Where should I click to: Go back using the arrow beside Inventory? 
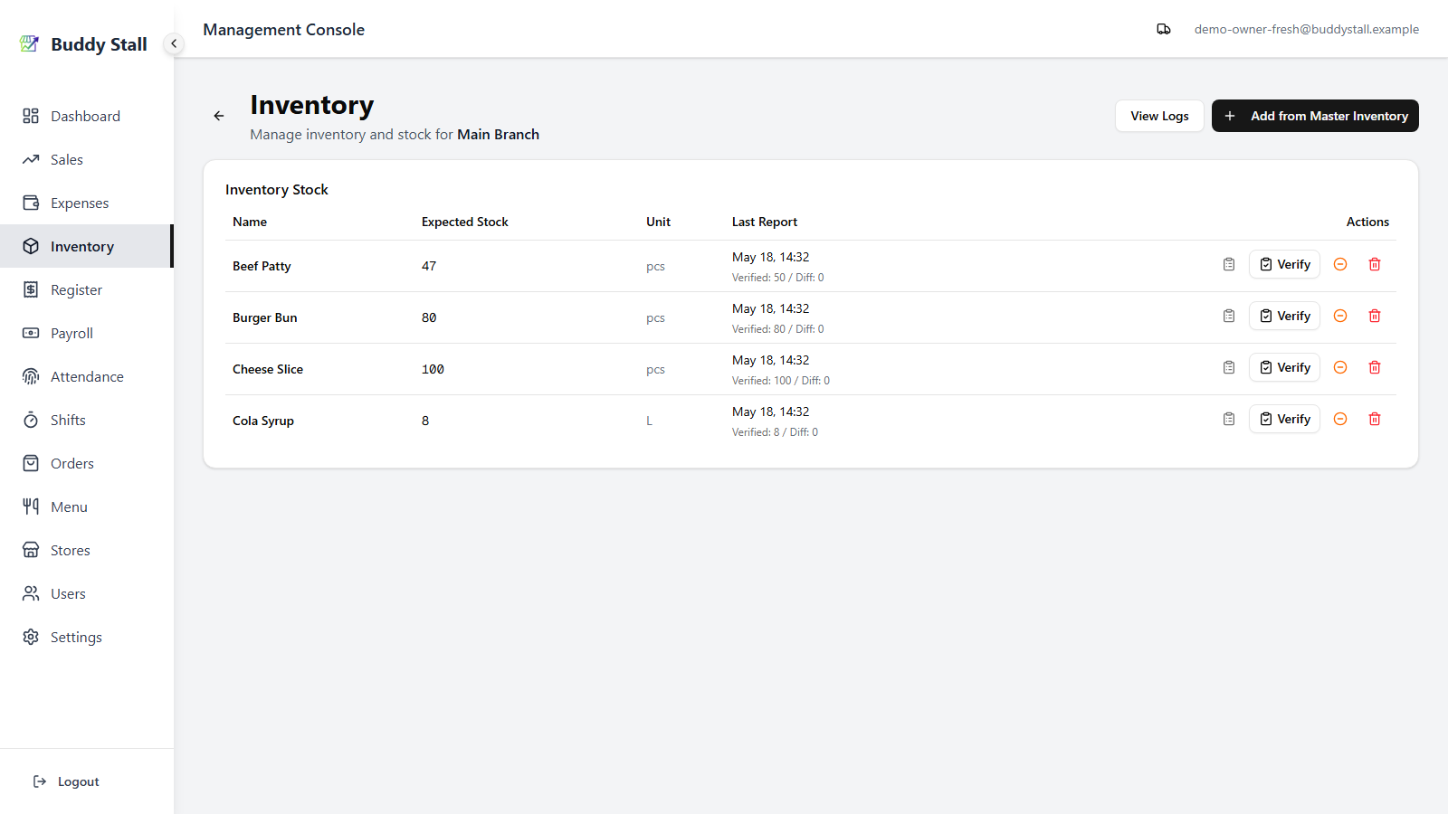point(219,116)
